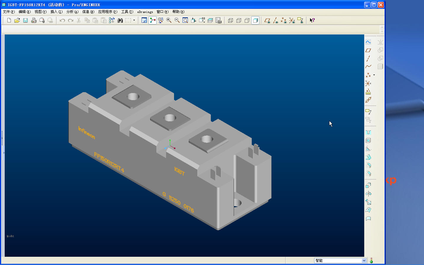Open the view manager icon
Screen dimensions: 424x265
(x=218, y=20)
